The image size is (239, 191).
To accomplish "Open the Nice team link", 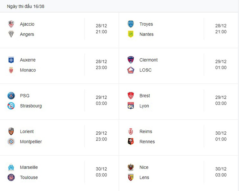I will coord(144,167).
